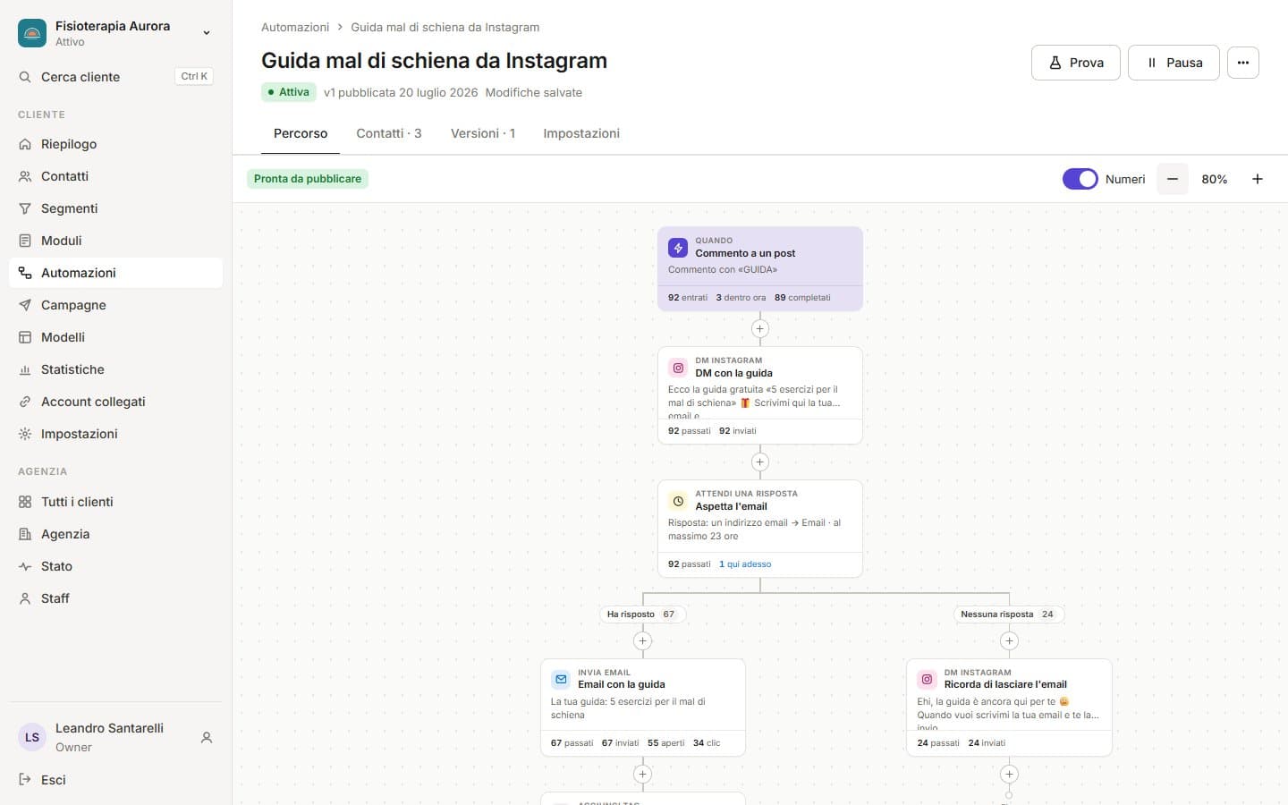Click the lightning trigger icon on Commento a un post
The height and width of the screenshot is (805, 1288).
pos(678,248)
